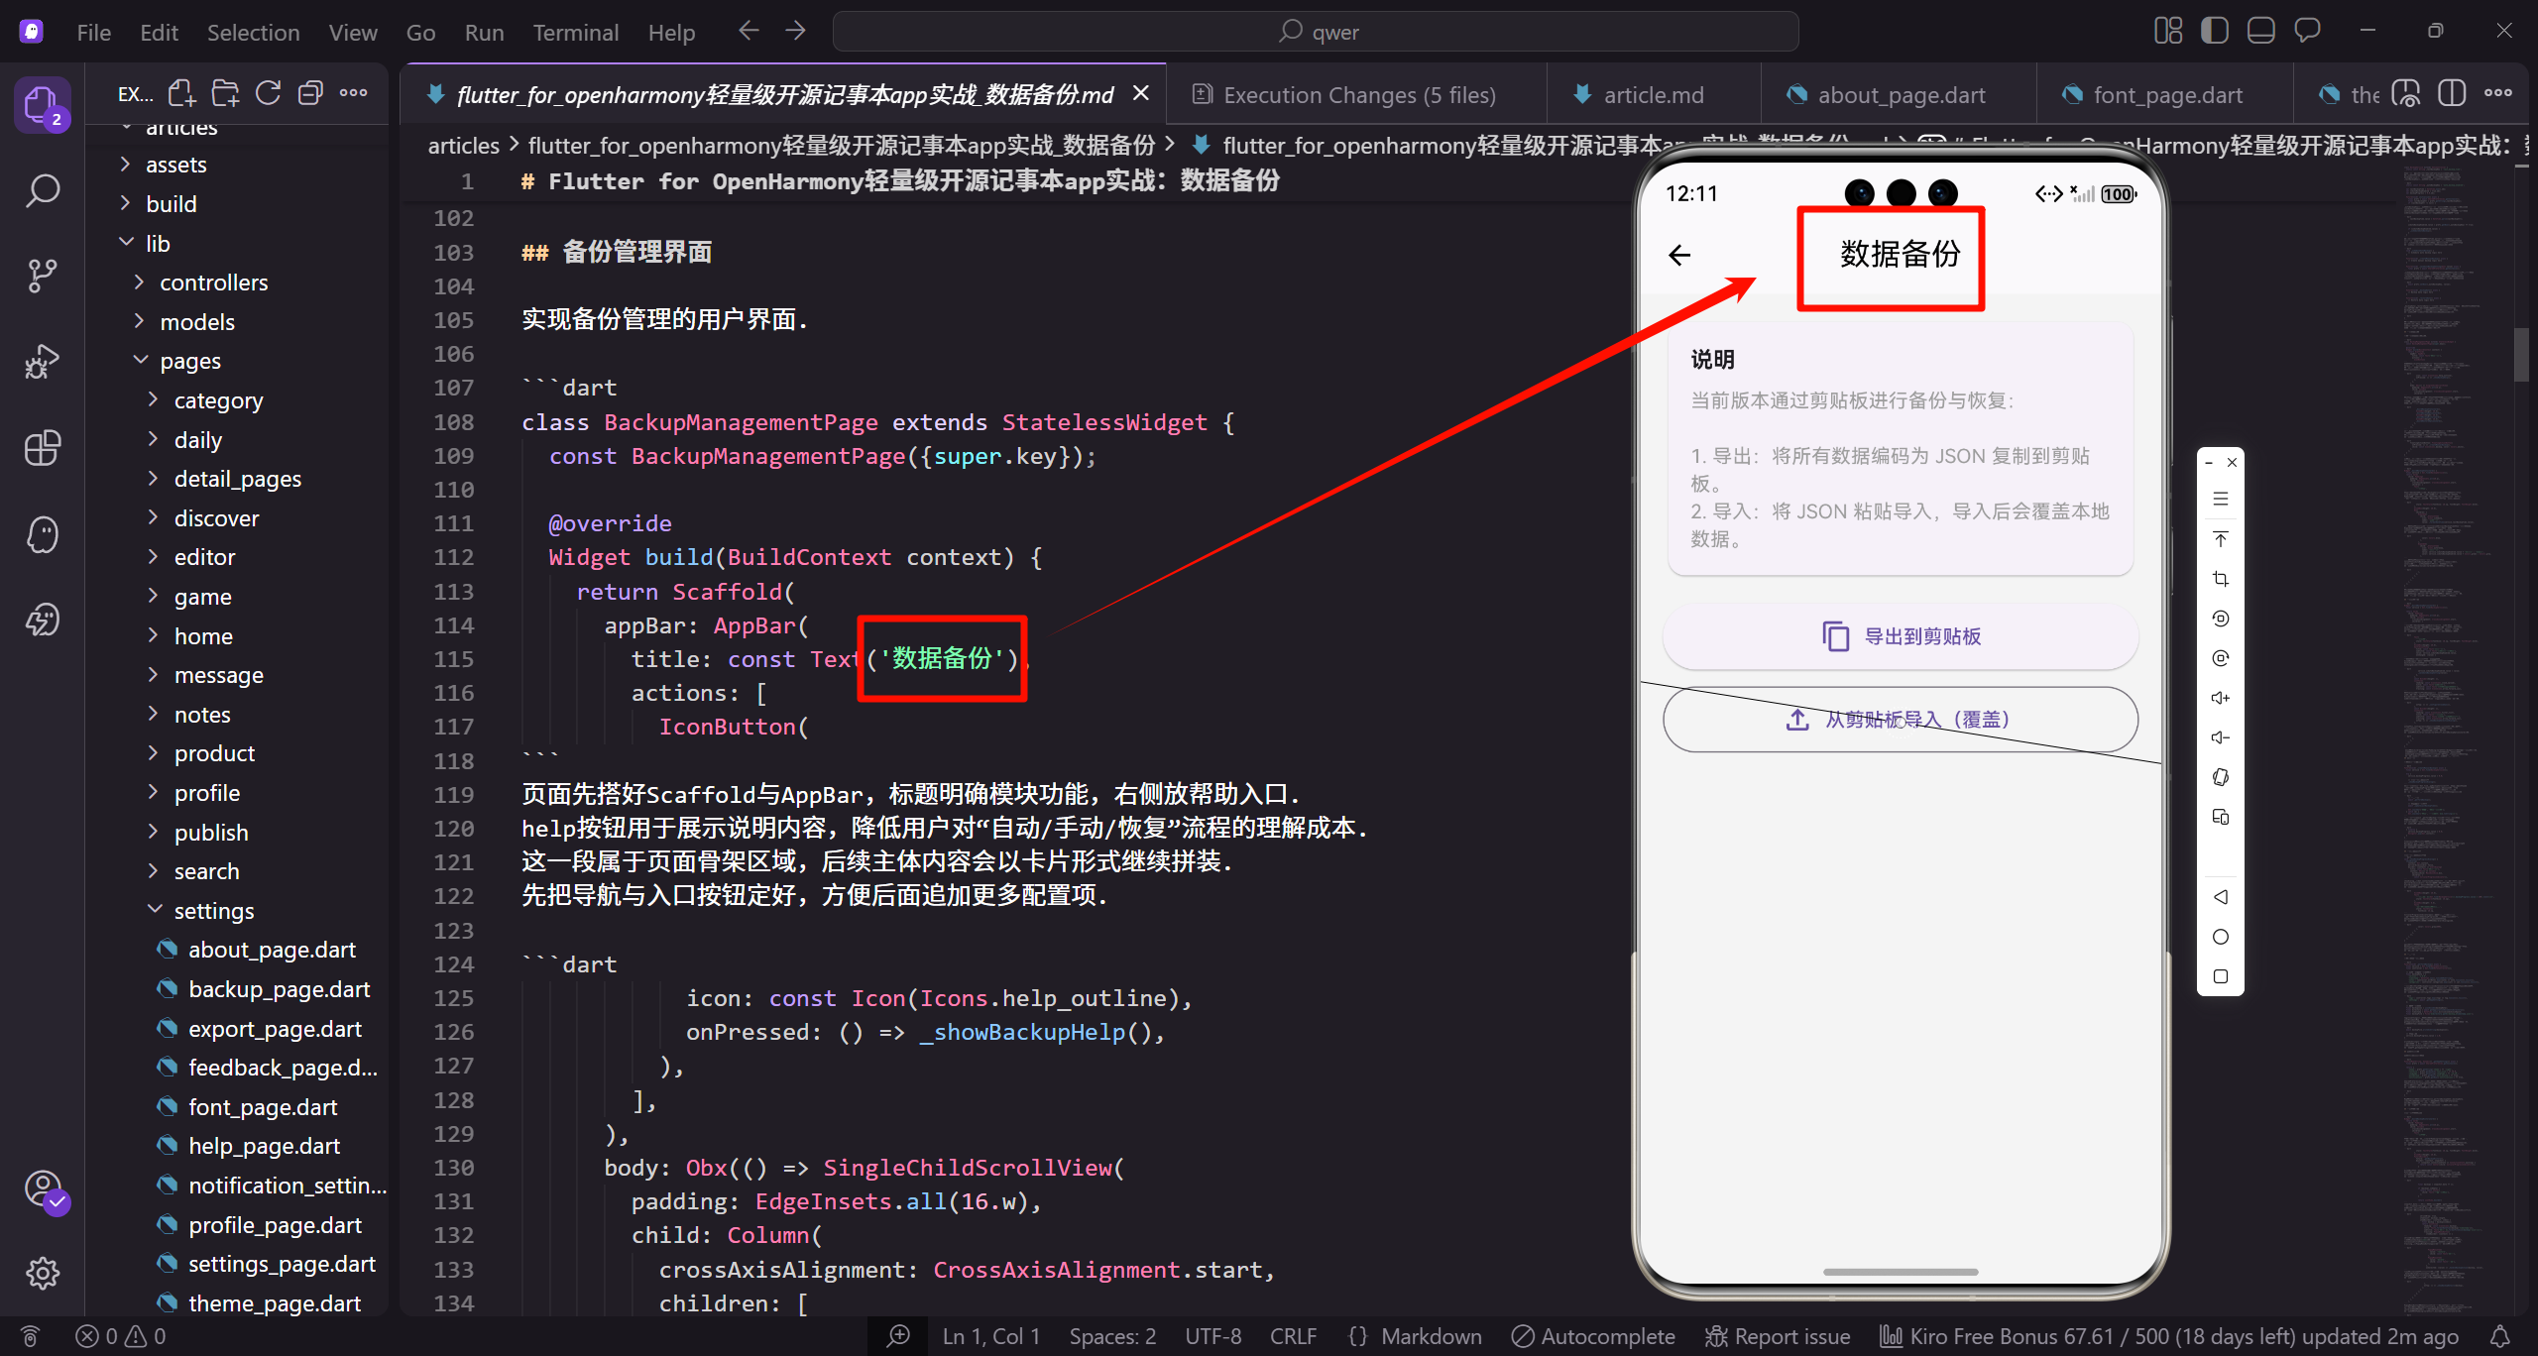Collapse all folders in the Explorer
This screenshot has height=1356, width=2538.
point(310,93)
